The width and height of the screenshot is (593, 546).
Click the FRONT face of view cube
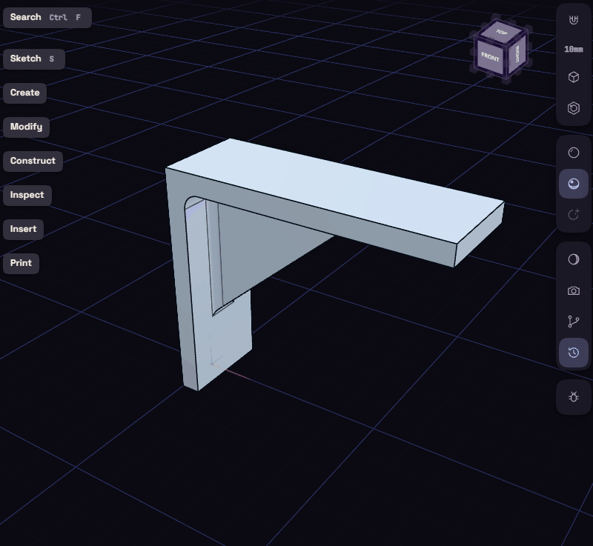click(x=490, y=58)
